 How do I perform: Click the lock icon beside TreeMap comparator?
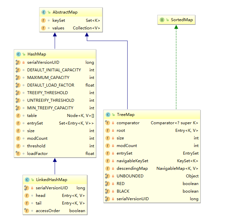click(113, 123)
